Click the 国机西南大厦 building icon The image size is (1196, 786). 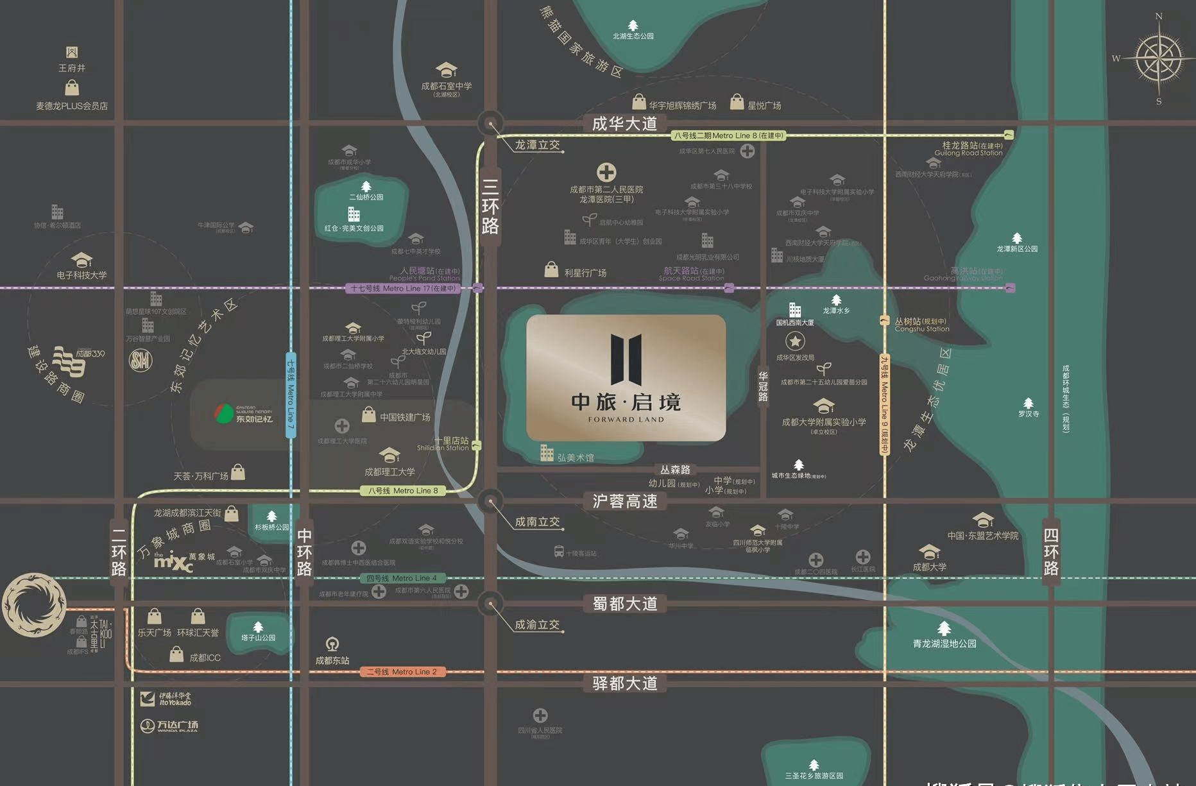click(795, 310)
